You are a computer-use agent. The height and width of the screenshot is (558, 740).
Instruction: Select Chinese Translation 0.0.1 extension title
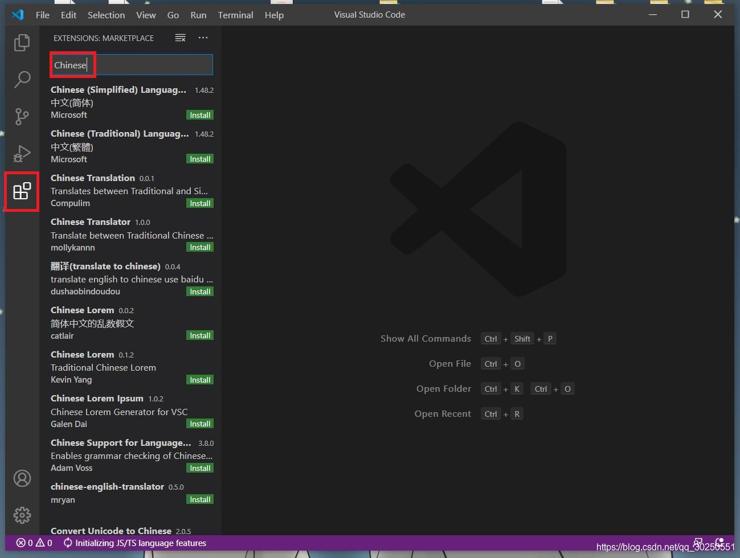tap(93, 178)
